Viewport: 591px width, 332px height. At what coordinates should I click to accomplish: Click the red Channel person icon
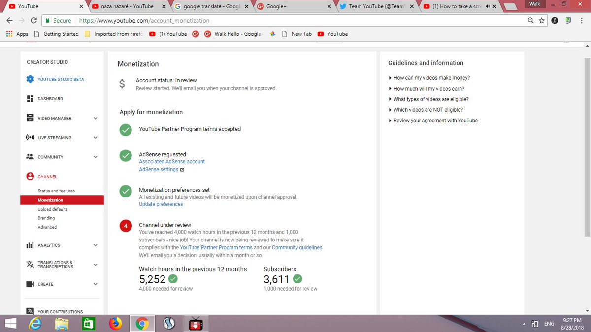[30, 176]
